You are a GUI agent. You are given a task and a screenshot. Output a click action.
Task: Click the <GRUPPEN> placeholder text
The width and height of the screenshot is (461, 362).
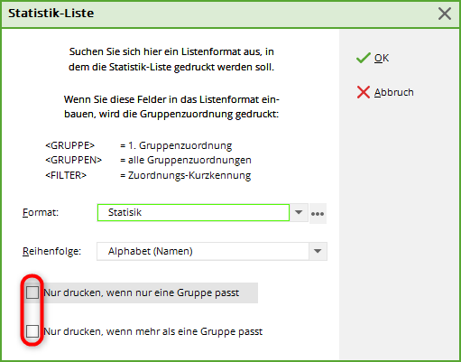click(73, 160)
